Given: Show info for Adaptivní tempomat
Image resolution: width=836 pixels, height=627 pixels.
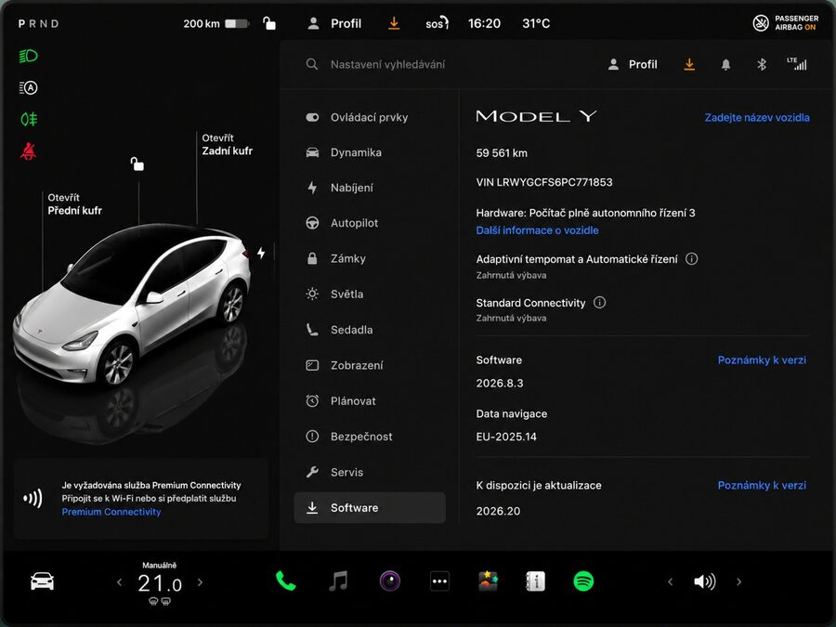Looking at the screenshot, I should (691, 259).
